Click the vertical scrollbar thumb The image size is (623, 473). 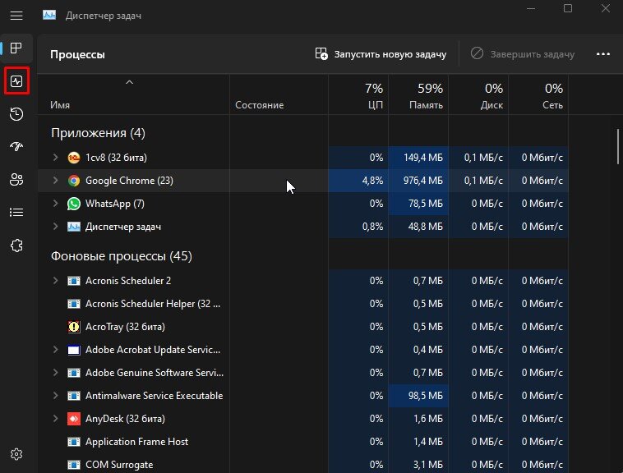(x=618, y=146)
